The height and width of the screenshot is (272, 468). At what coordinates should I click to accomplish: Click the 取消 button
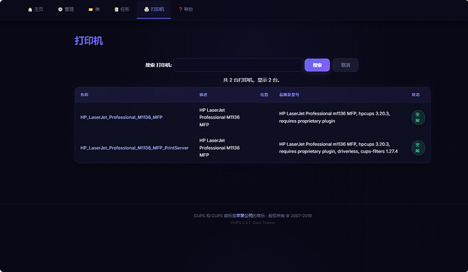tap(345, 65)
